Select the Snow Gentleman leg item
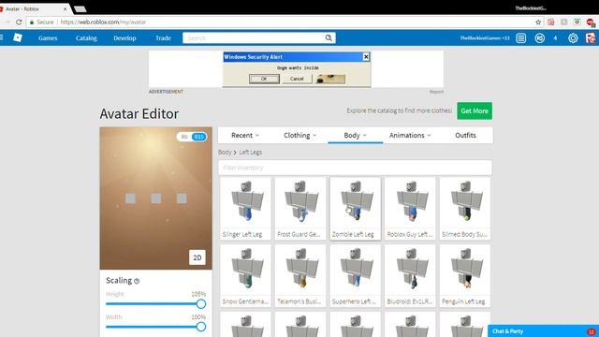 pyautogui.click(x=245, y=276)
